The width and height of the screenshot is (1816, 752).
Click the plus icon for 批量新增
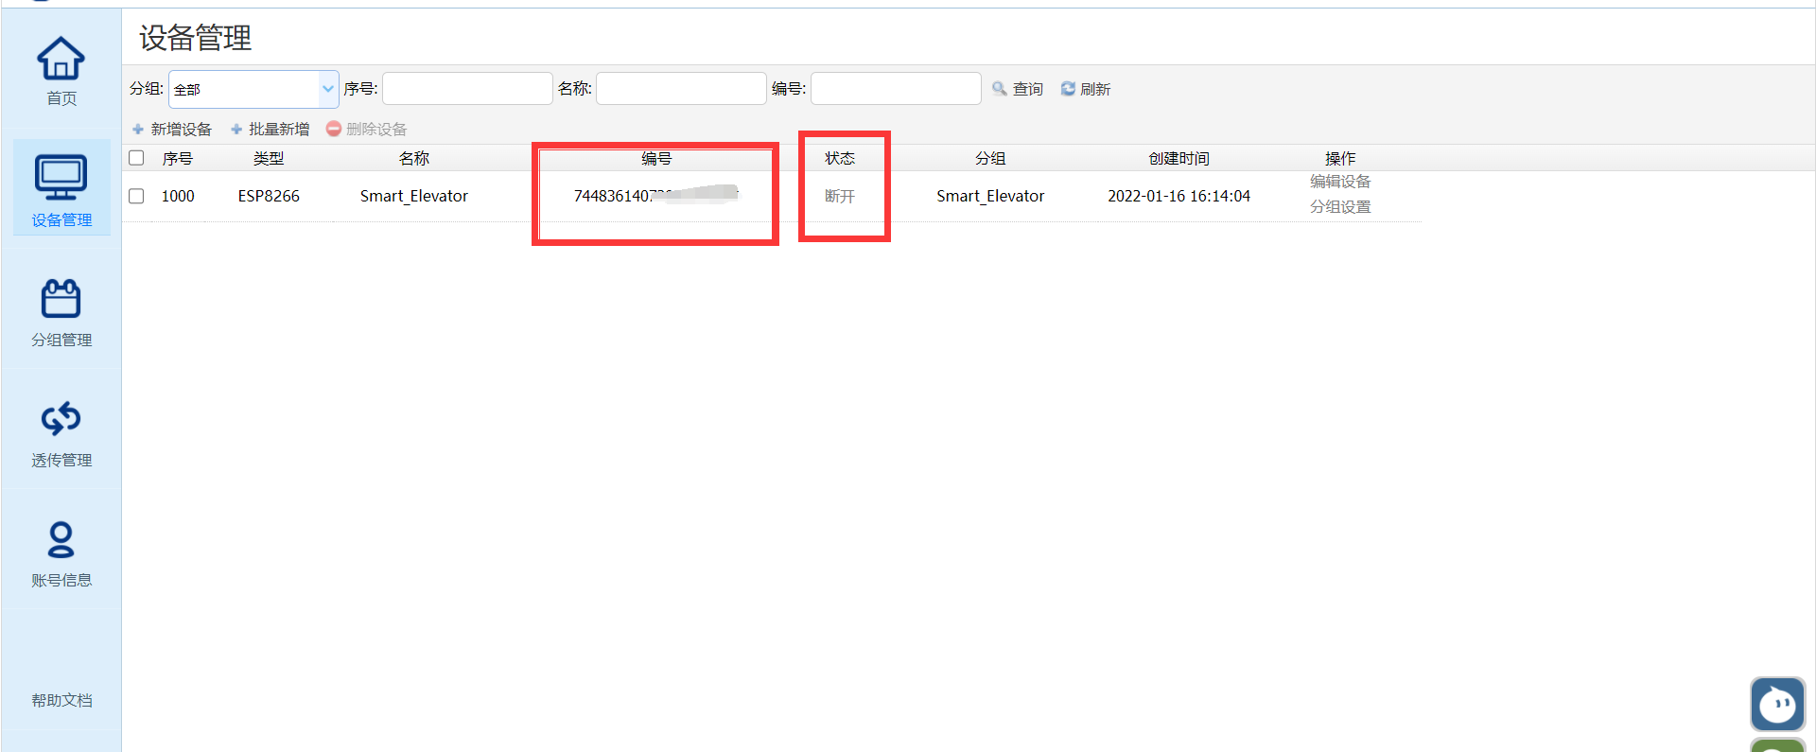pyautogui.click(x=236, y=130)
